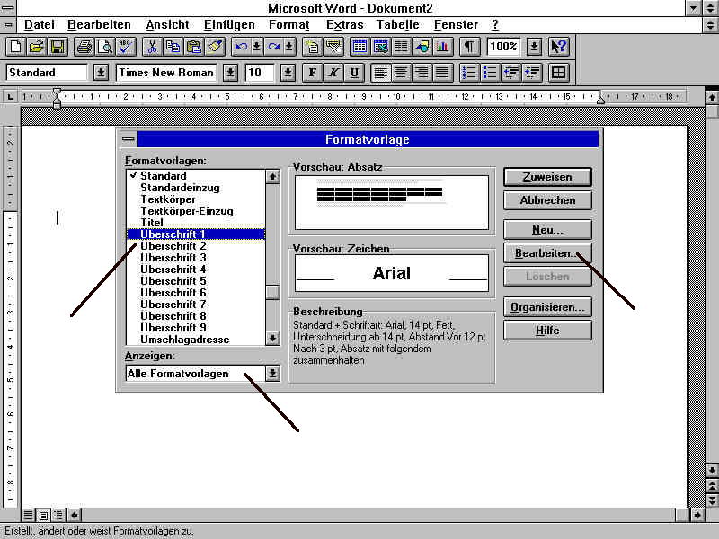Toggle bold with the F button
The image size is (719, 539).
tap(313, 73)
